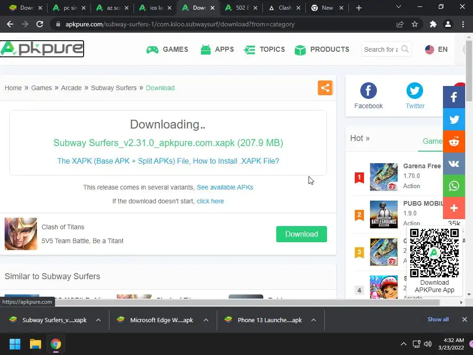The image size is (473, 355).
Task: Click floating VK share button
Action: point(454,164)
